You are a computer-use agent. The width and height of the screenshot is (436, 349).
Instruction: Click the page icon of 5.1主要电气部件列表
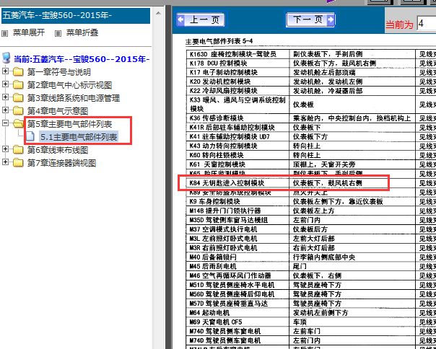pos(30,136)
